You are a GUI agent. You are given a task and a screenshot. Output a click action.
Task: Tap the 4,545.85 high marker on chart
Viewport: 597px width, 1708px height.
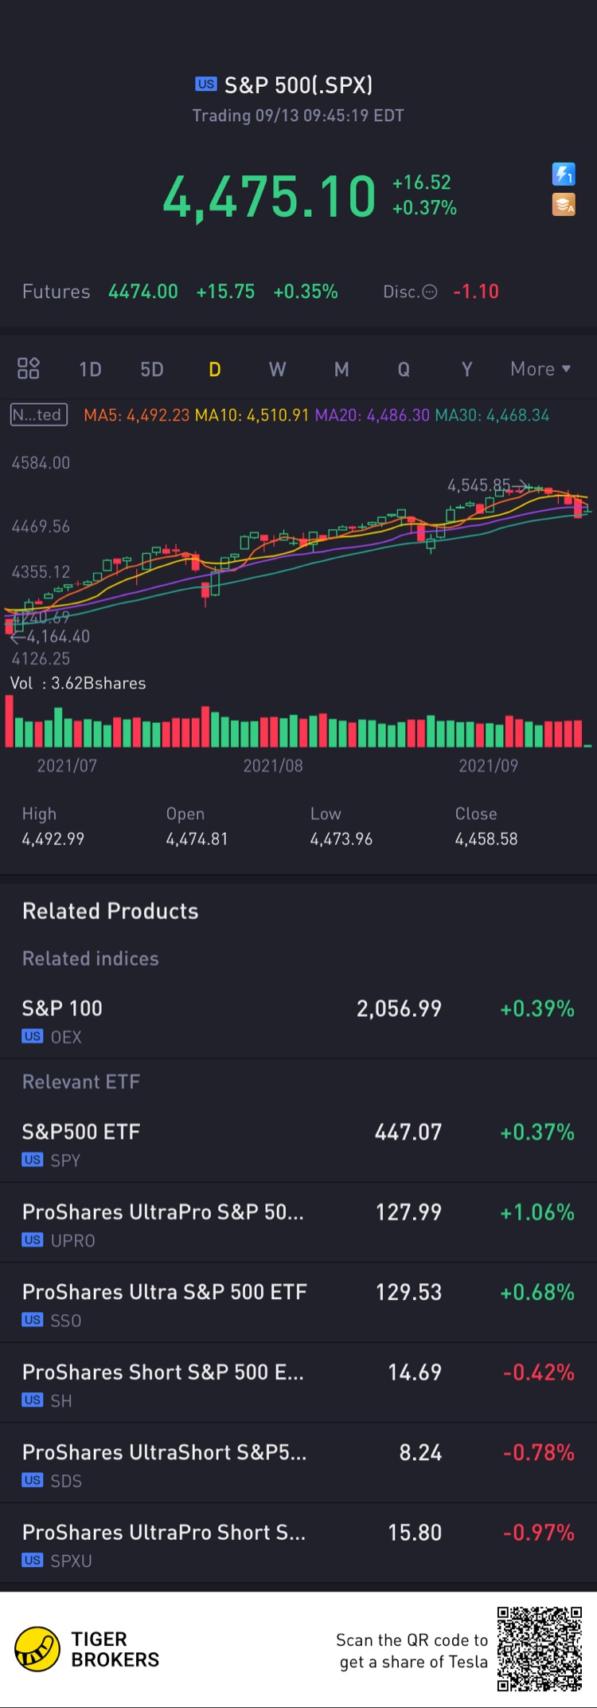click(x=479, y=485)
